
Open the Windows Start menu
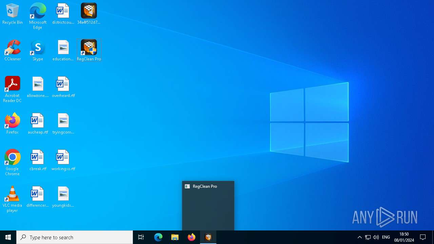point(8,237)
